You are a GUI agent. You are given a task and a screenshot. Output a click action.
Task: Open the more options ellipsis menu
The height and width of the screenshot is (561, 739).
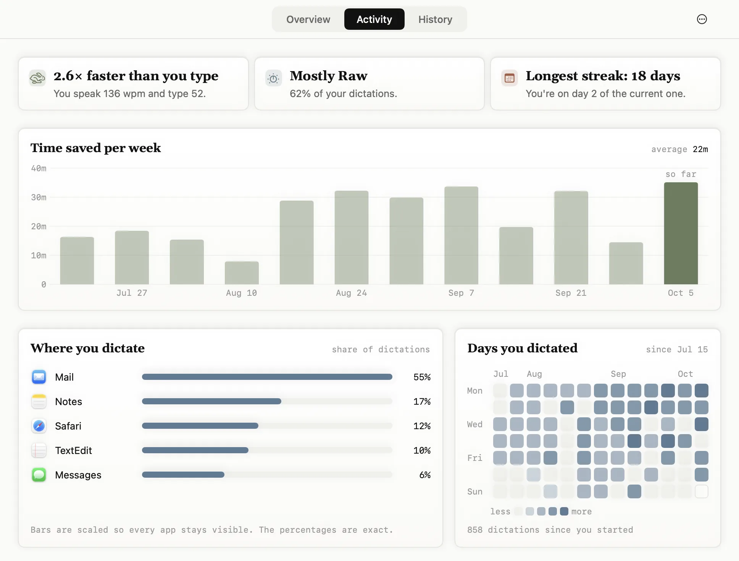pos(702,19)
